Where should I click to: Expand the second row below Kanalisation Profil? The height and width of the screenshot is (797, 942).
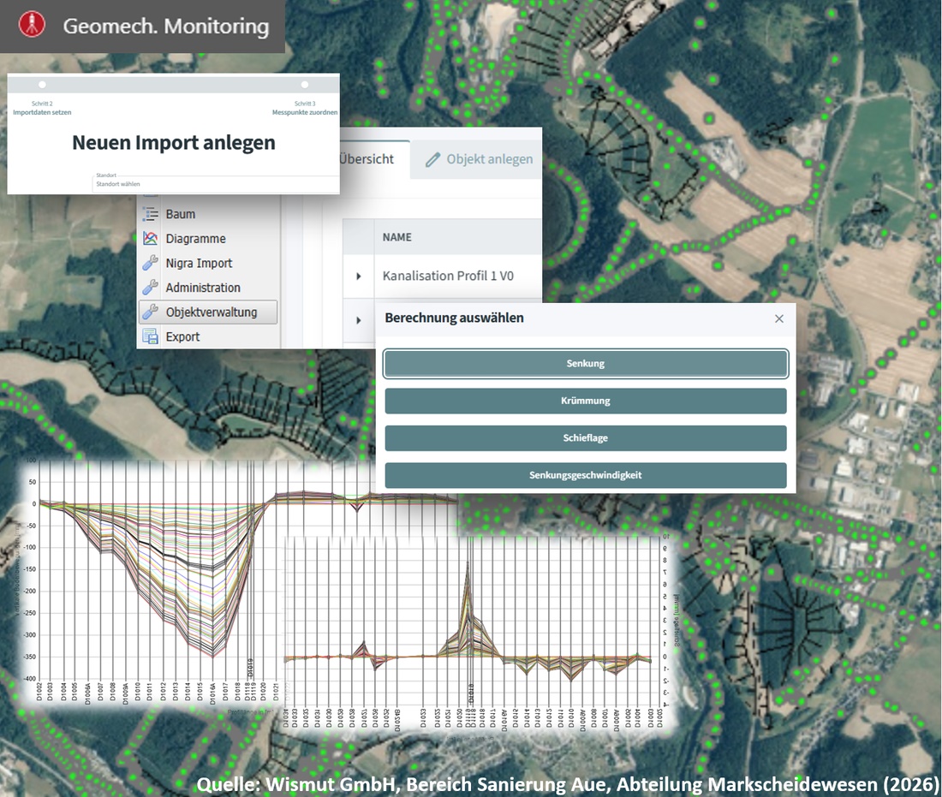click(x=359, y=320)
